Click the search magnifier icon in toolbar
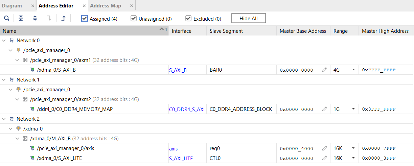 [x=6, y=18]
